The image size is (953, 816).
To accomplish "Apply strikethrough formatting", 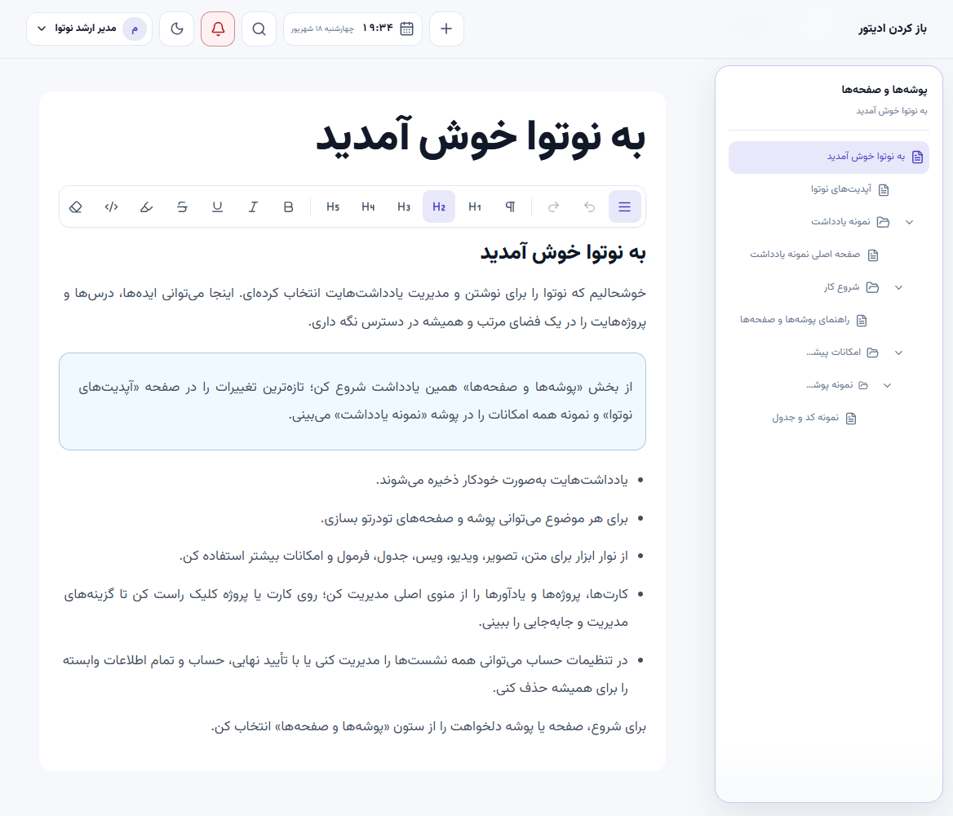I will click(182, 206).
